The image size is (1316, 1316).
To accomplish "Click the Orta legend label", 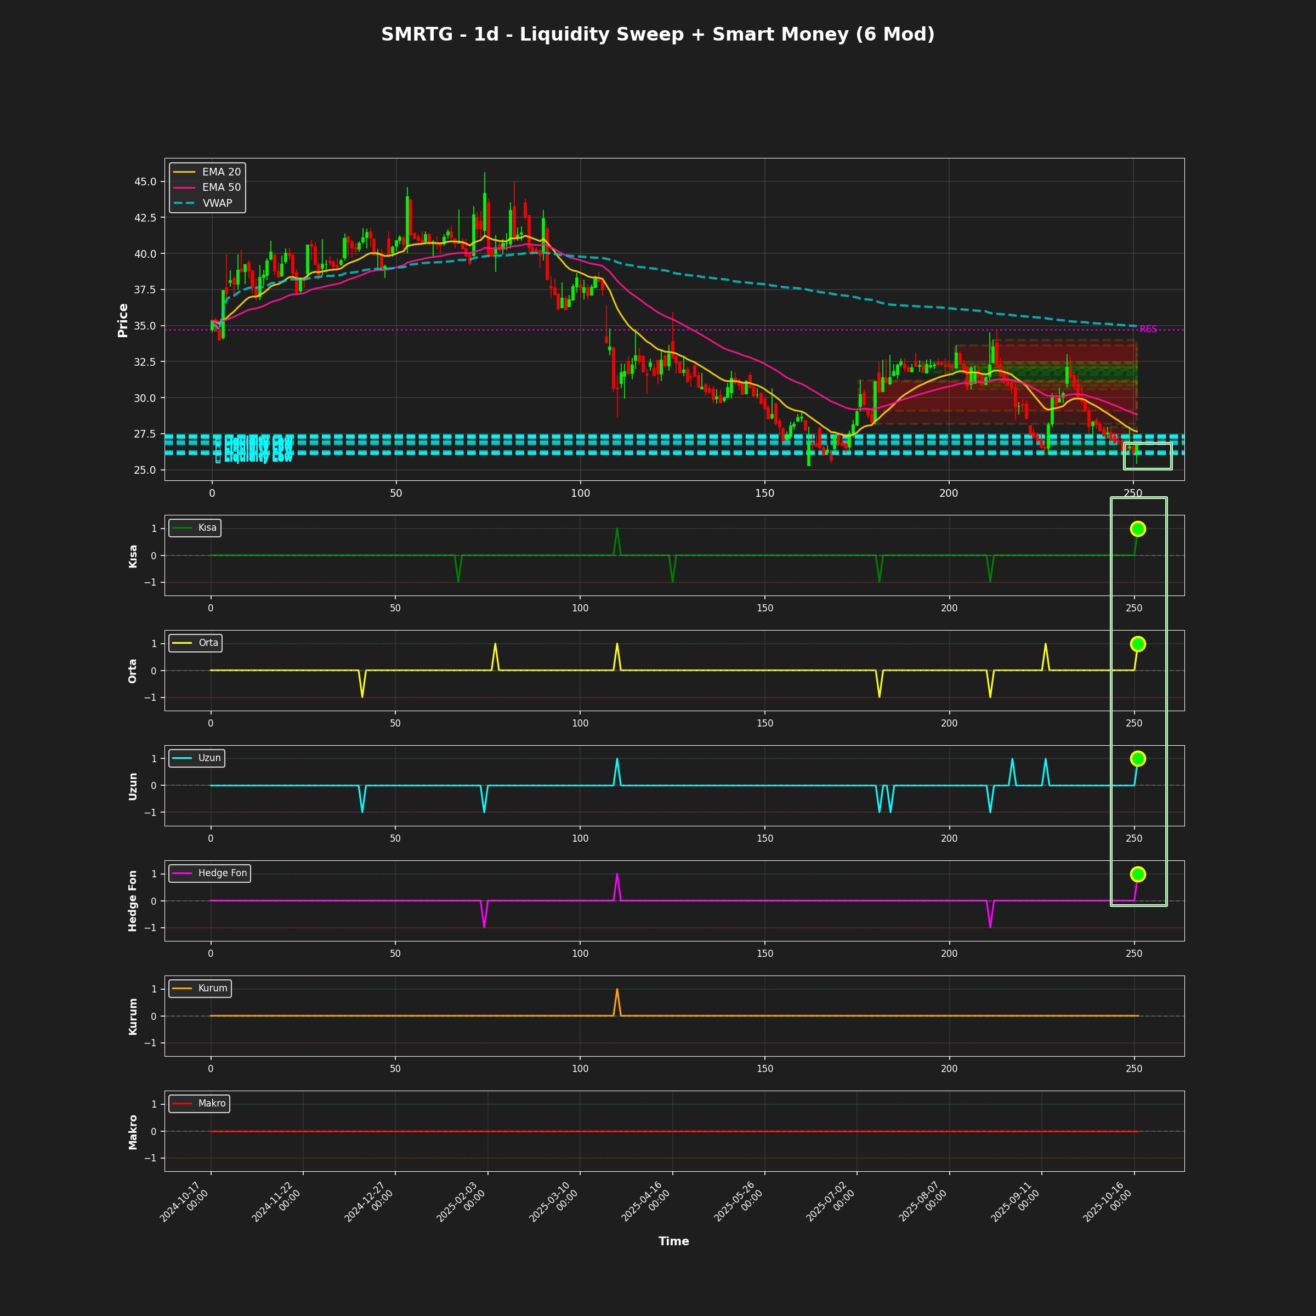I will [208, 643].
